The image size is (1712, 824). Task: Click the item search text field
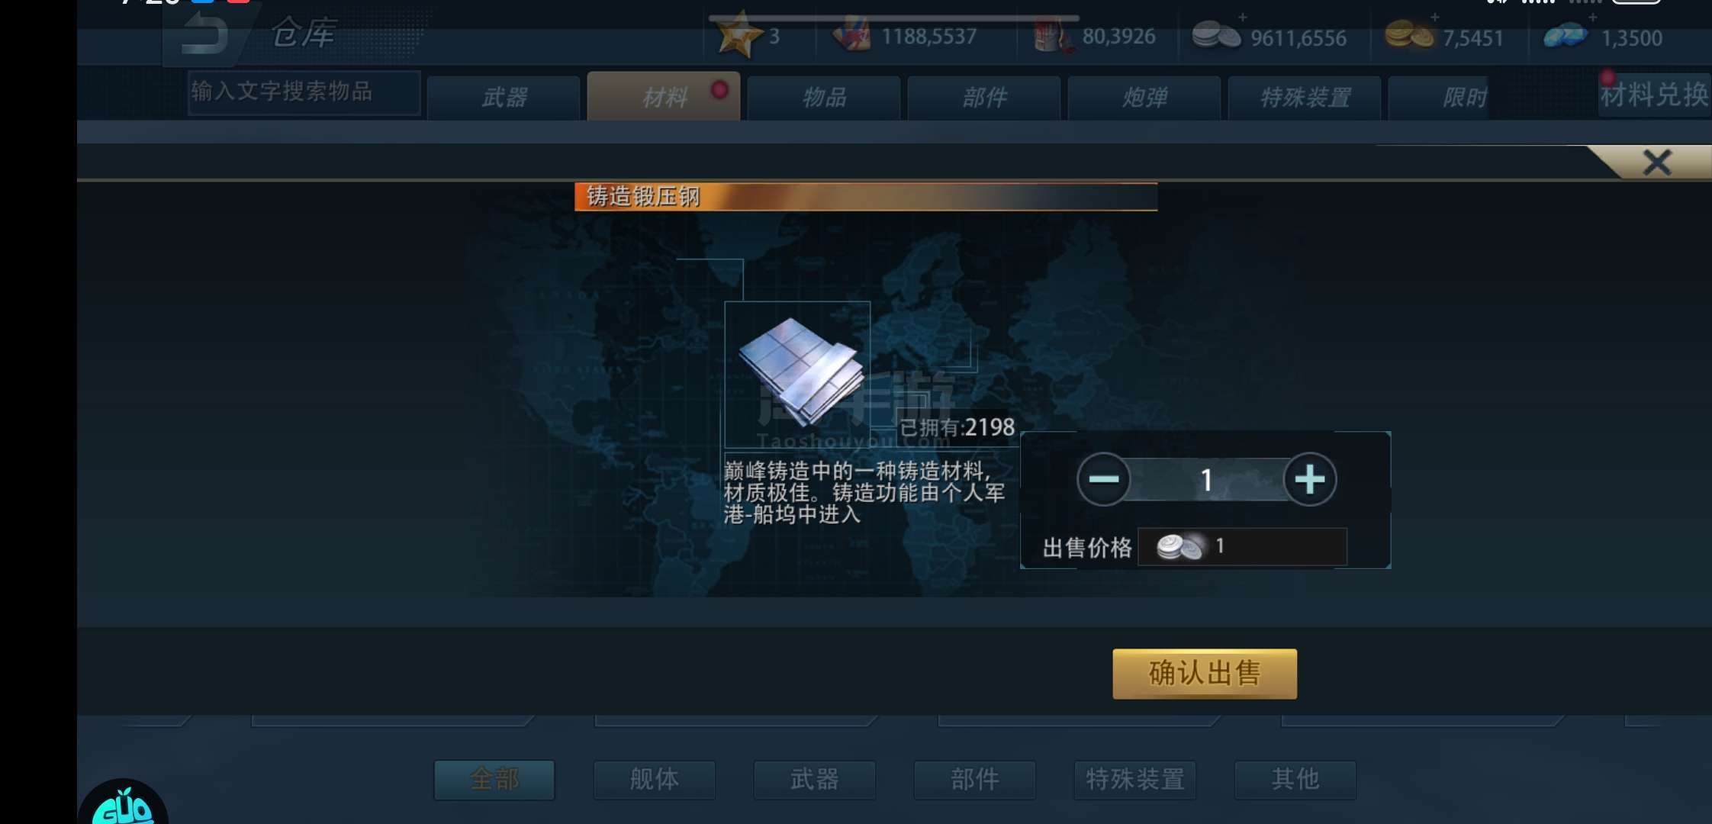[304, 92]
